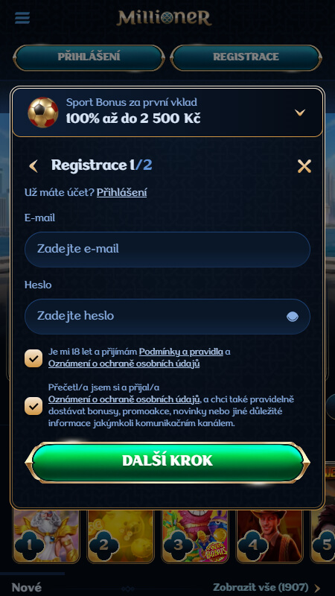Go back using the registration back arrow

click(x=33, y=165)
